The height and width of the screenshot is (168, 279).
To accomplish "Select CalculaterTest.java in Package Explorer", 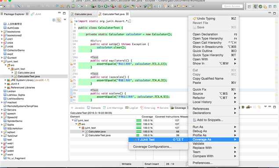I will click(x=29, y=76).
